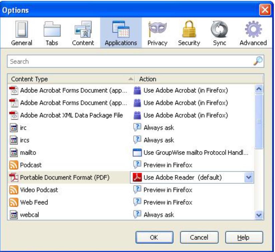Click the Always ask action for webcal

coord(159,215)
